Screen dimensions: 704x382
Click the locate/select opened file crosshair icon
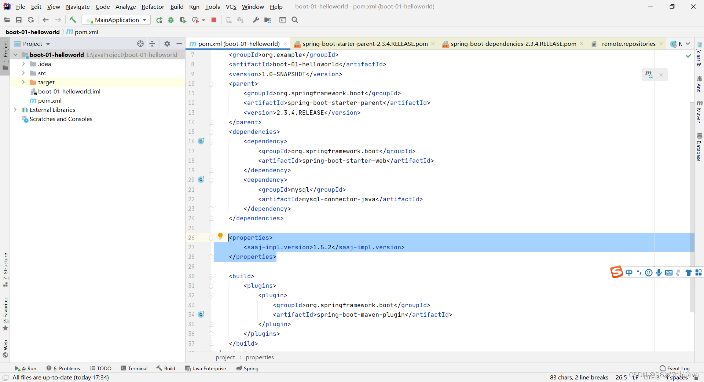tap(140, 44)
